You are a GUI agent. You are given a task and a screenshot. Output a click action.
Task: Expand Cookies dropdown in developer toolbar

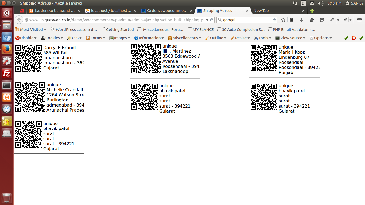click(x=52, y=38)
